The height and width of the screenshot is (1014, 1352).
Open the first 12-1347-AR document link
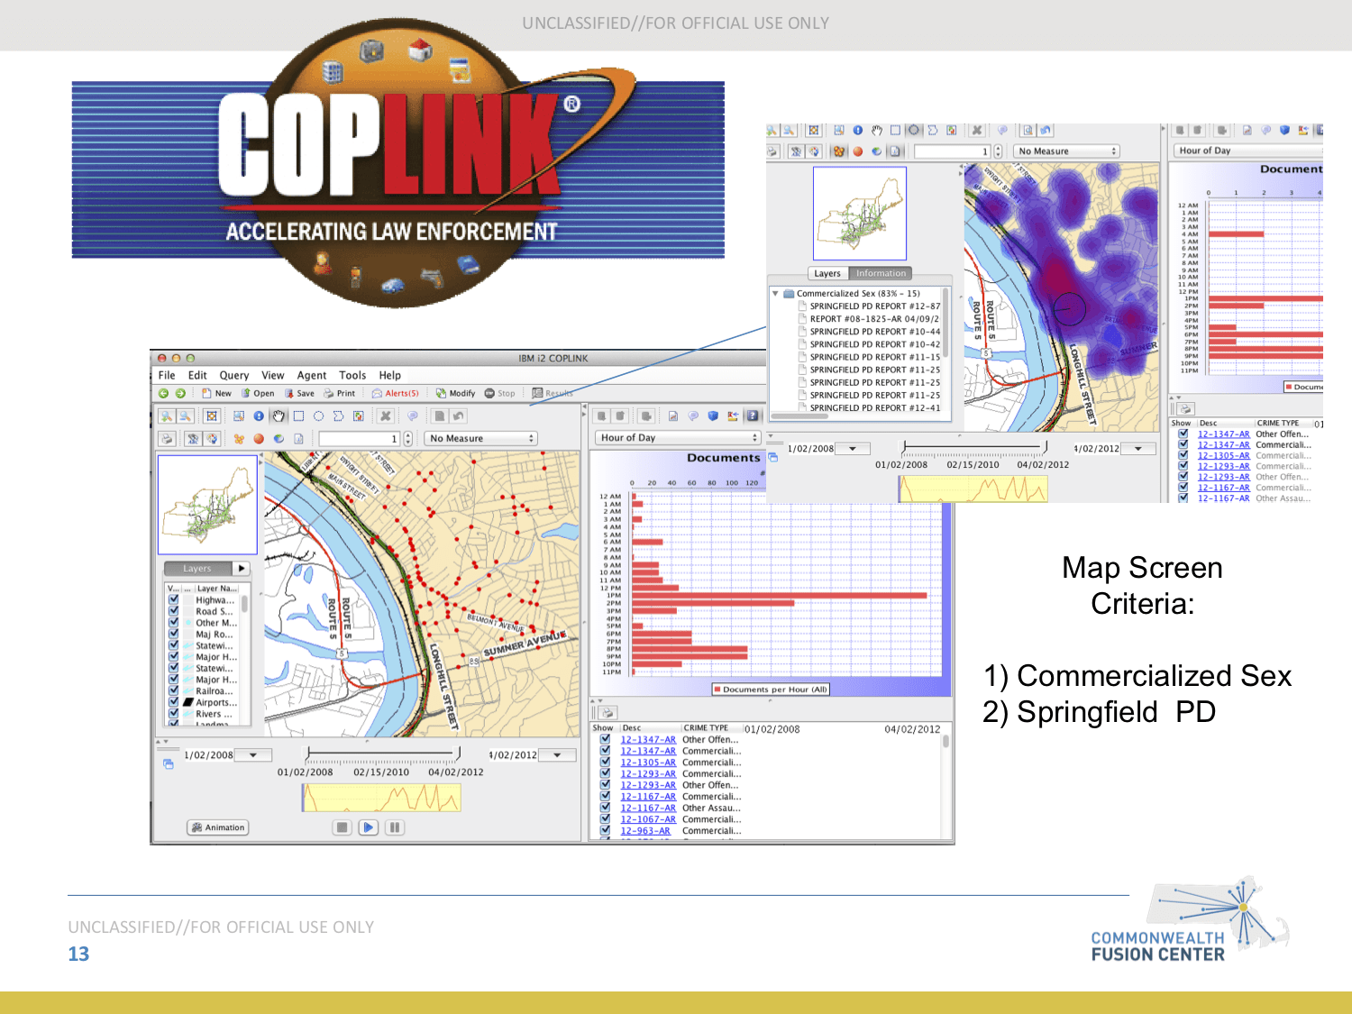(x=647, y=739)
